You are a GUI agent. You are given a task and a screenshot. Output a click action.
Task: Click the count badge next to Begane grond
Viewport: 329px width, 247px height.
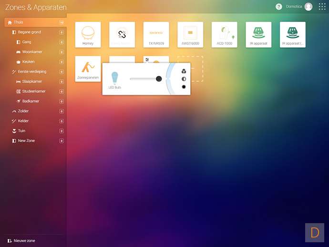click(62, 32)
